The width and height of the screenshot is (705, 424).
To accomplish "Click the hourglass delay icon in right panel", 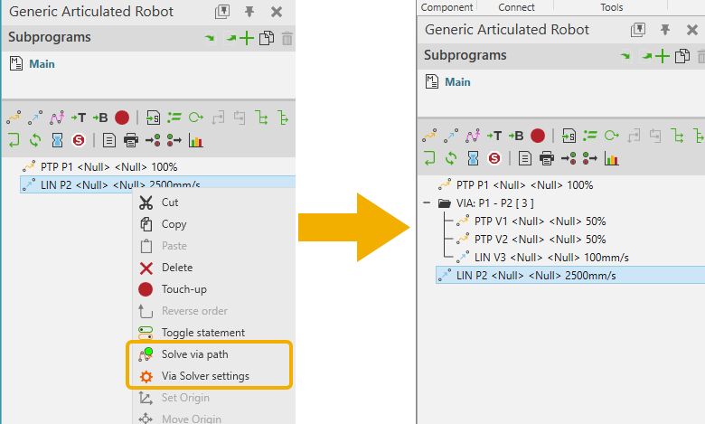I will tap(473, 158).
